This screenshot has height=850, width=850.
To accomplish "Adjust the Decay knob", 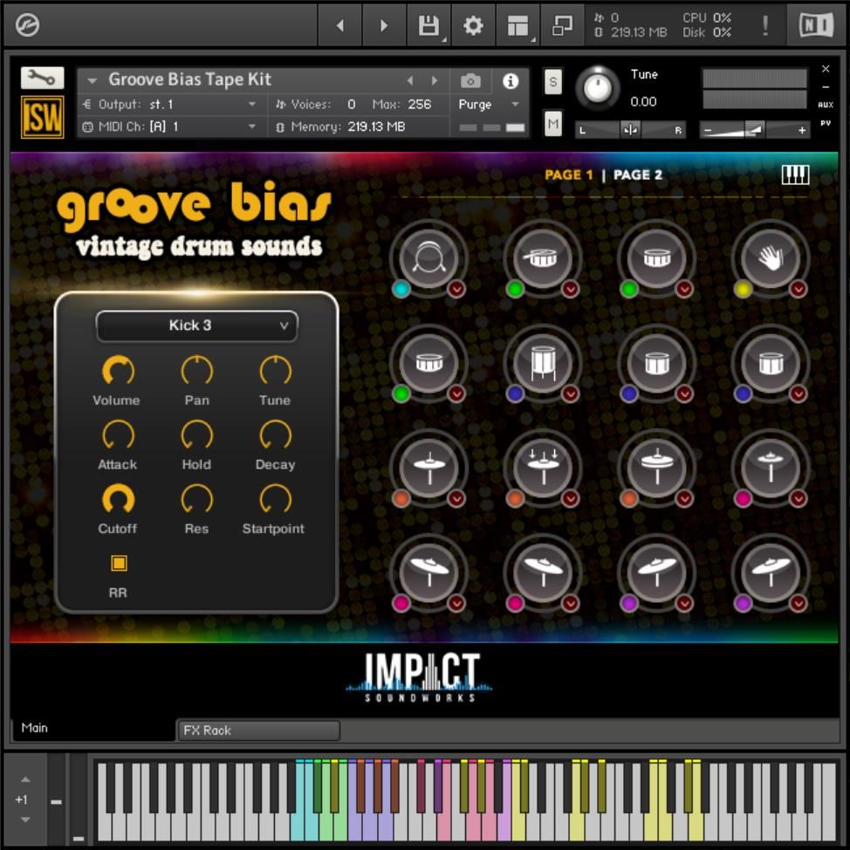I will click(276, 435).
